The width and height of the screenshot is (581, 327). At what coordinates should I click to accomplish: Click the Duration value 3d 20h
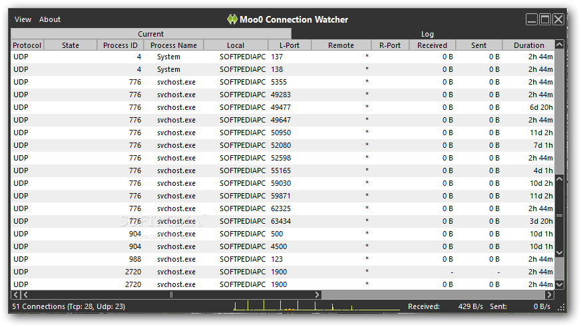(x=541, y=221)
